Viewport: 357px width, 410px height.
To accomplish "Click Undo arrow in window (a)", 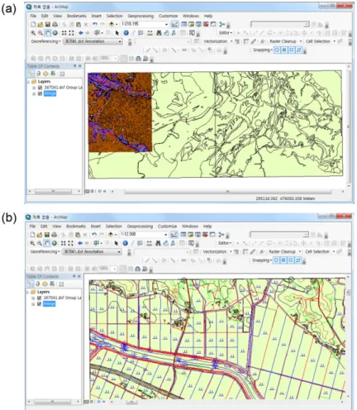I will click(x=95, y=24).
